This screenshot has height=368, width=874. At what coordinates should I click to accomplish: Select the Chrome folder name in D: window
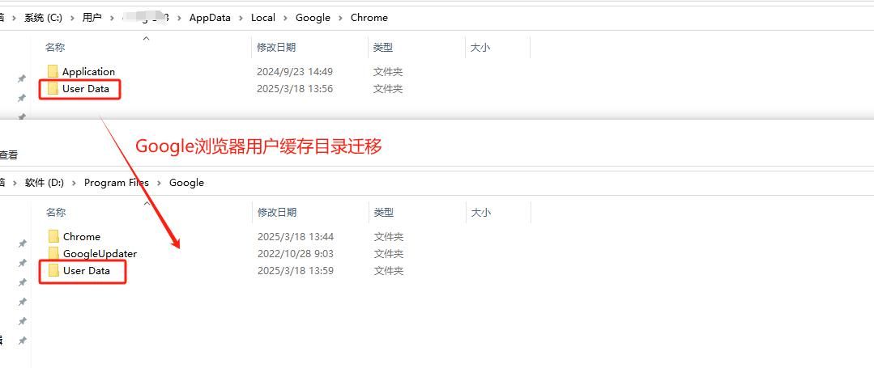point(82,237)
